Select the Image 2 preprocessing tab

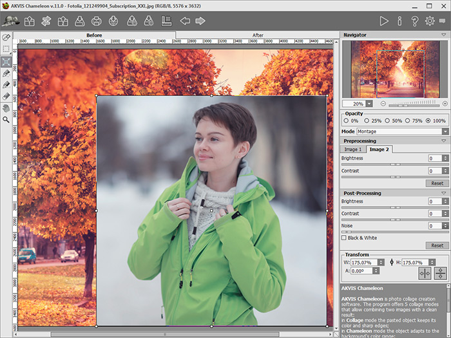pos(379,149)
